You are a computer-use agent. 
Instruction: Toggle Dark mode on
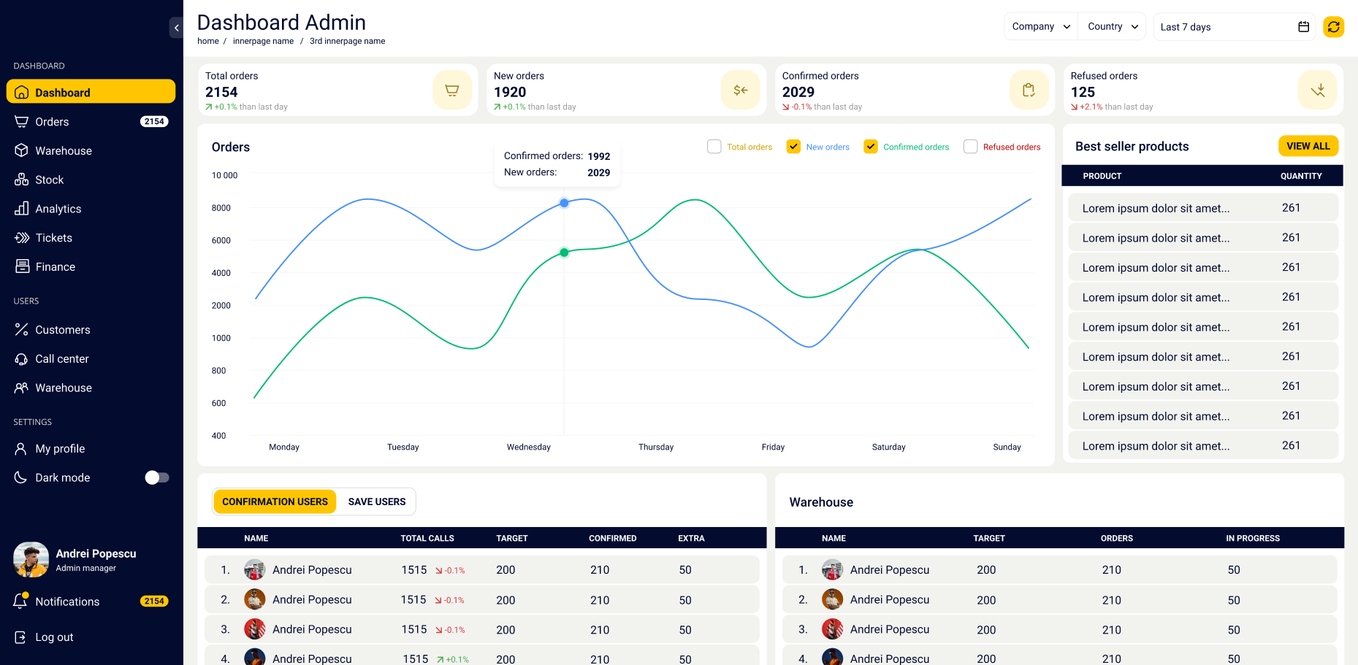156,477
